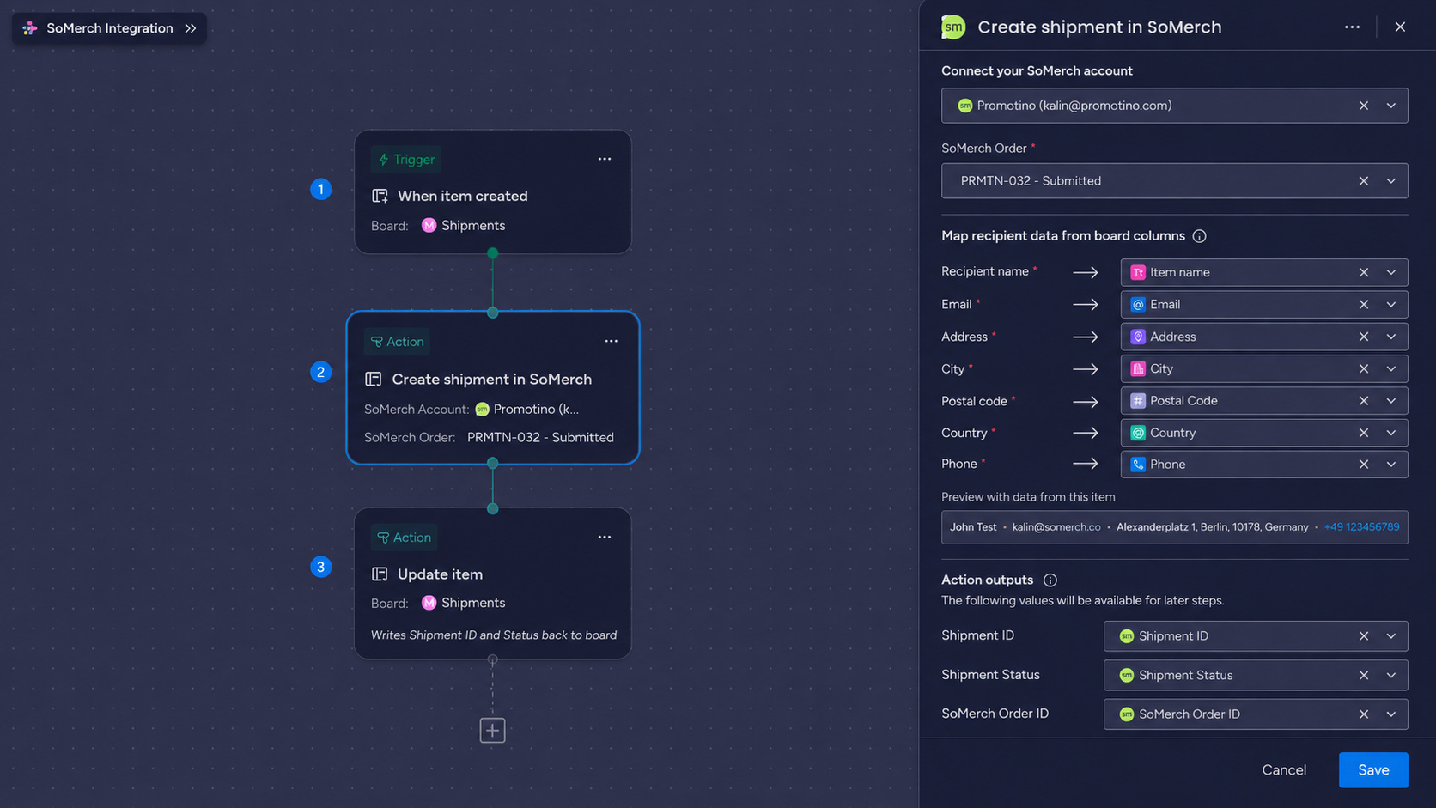1436x808 pixels.
Task: Clear the Address column mapping
Action: click(x=1363, y=337)
